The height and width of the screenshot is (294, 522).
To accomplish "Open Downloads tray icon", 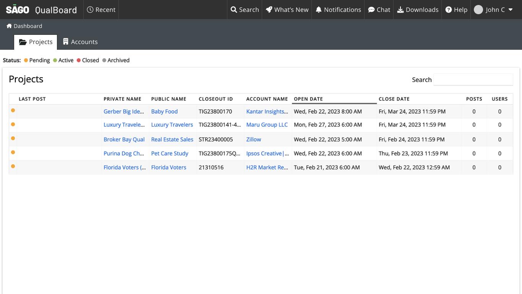I will click(418, 10).
